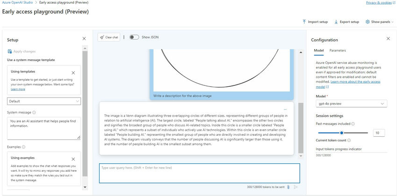Open the ellipsis menu on the response message

click(285, 110)
